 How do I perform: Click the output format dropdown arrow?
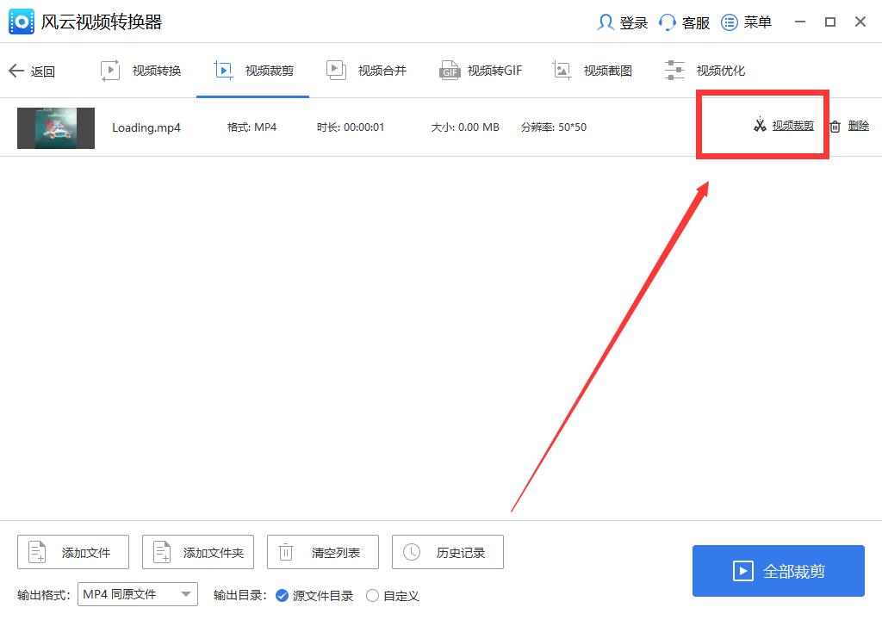pyautogui.click(x=185, y=594)
